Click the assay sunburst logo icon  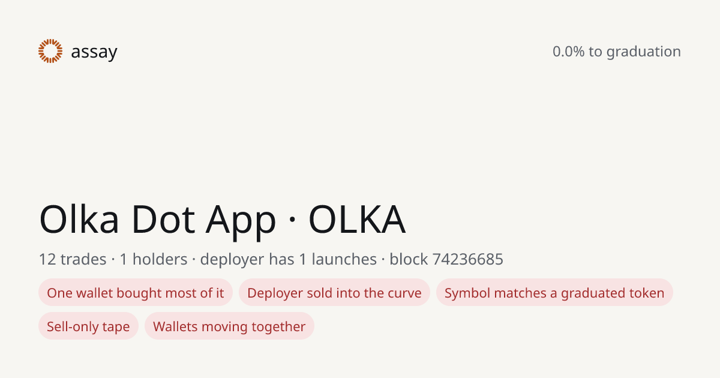coord(50,51)
